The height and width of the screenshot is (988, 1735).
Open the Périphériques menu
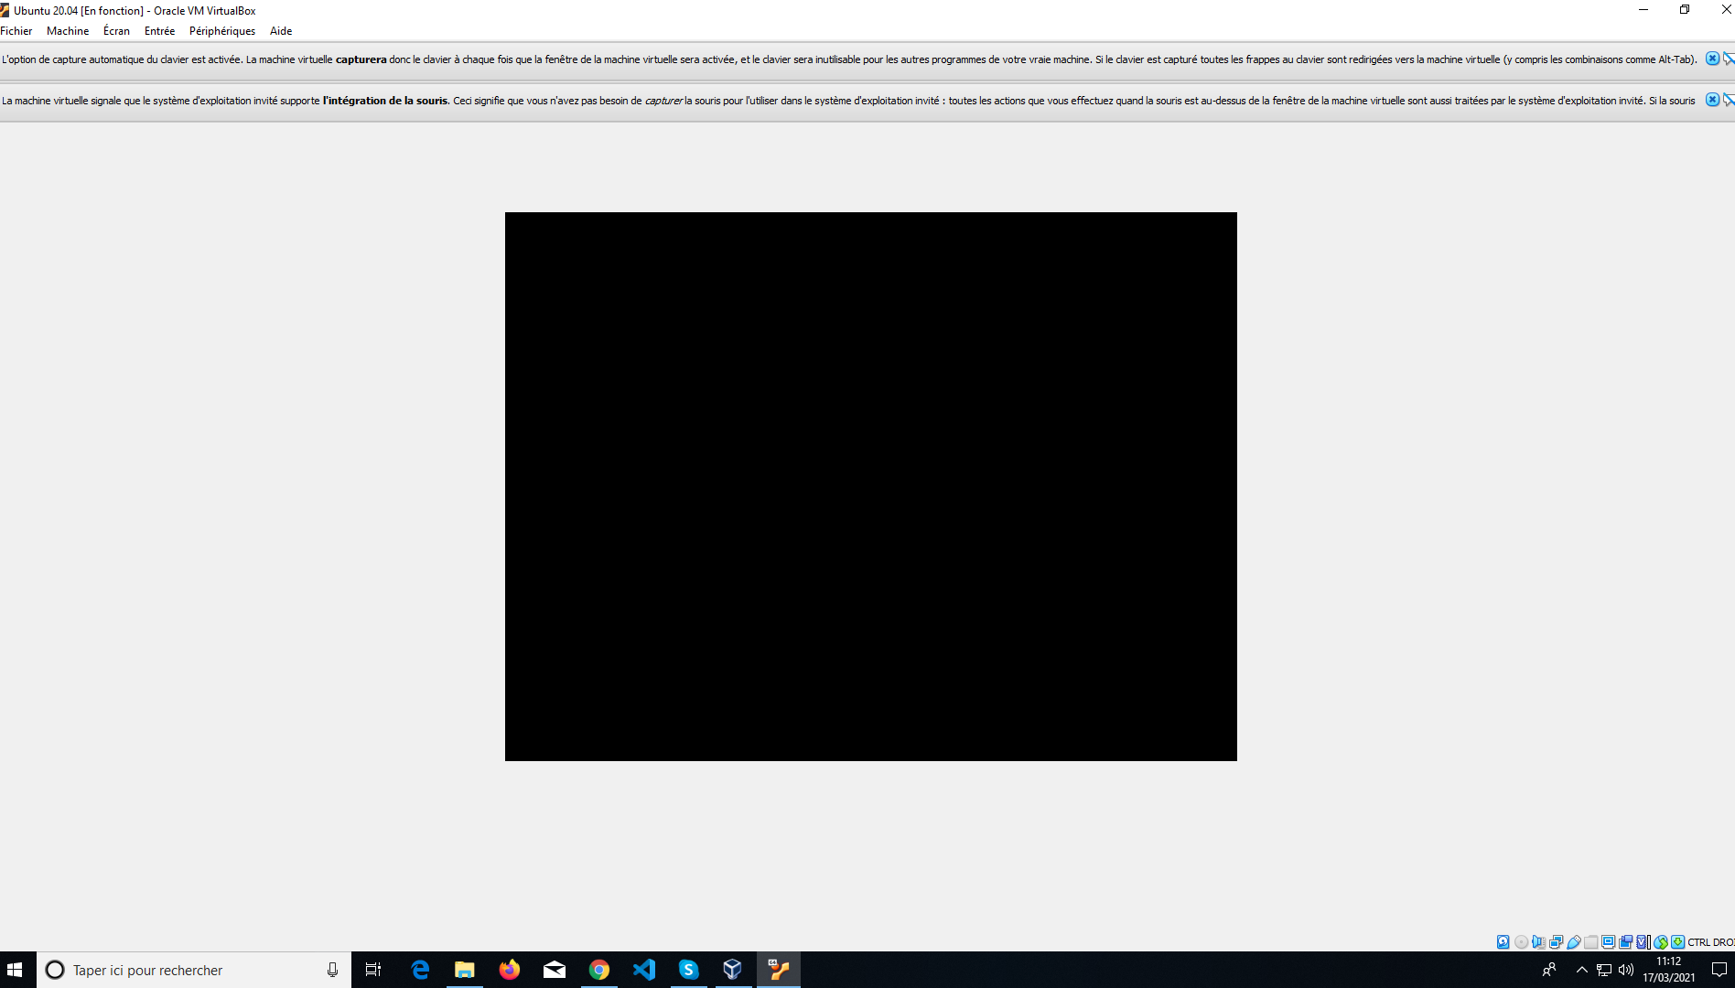[x=222, y=31]
